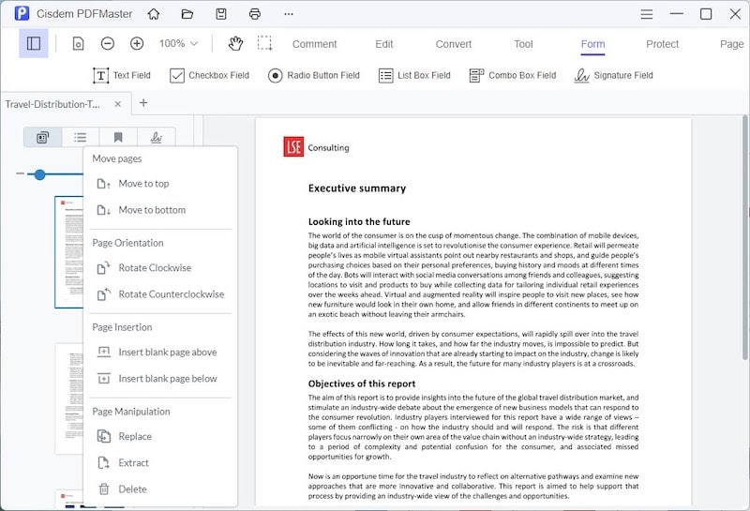Open a file with the folder icon

click(x=187, y=14)
